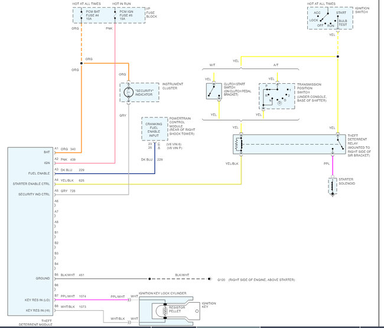Viewport: 384px width, 328px height.
Task: Click the 'A1 ORG 340' wire label
Action: click(65, 149)
